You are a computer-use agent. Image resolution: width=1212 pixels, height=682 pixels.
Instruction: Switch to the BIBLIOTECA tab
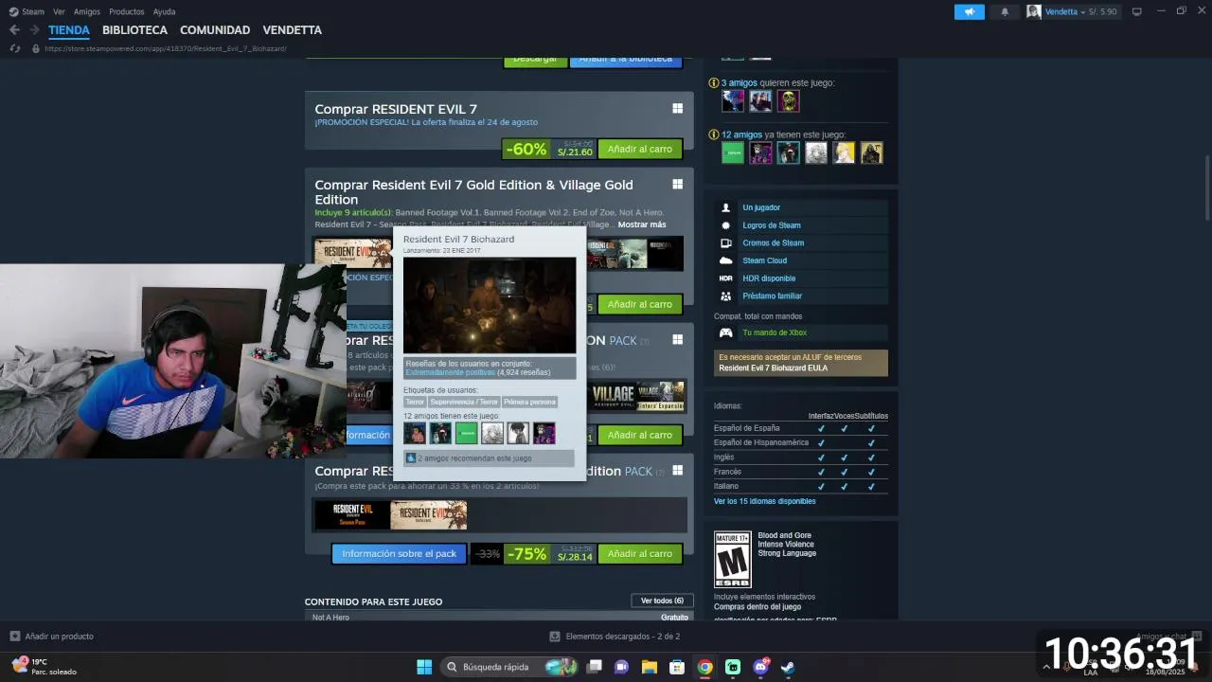click(134, 30)
